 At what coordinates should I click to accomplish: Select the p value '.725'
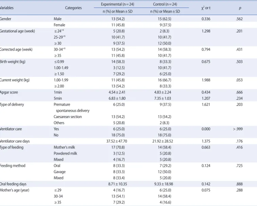(239, 166)
